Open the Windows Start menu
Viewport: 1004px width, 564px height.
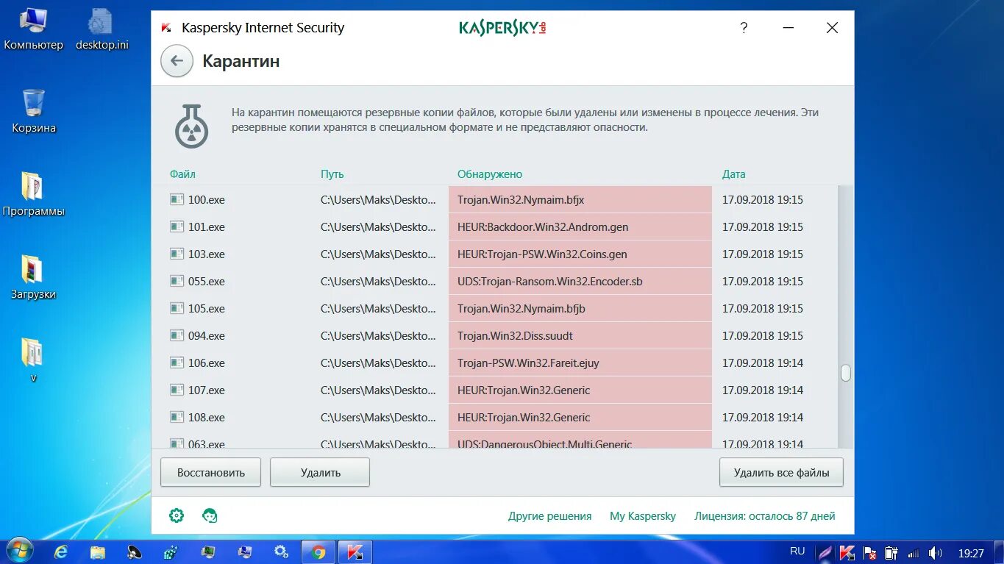(x=20, y=551)
